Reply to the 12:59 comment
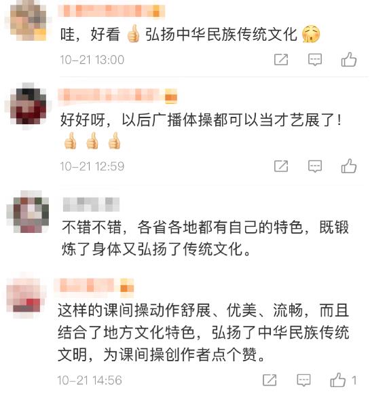 (x=314, y=166)
